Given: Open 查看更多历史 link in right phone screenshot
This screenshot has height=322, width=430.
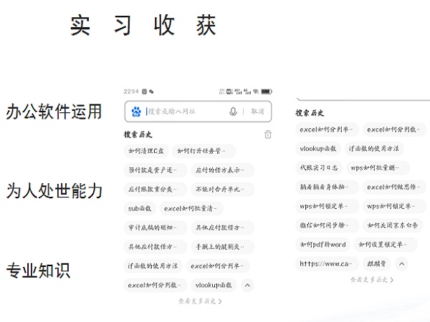Looking at the screenshot, I should [371, 280].
